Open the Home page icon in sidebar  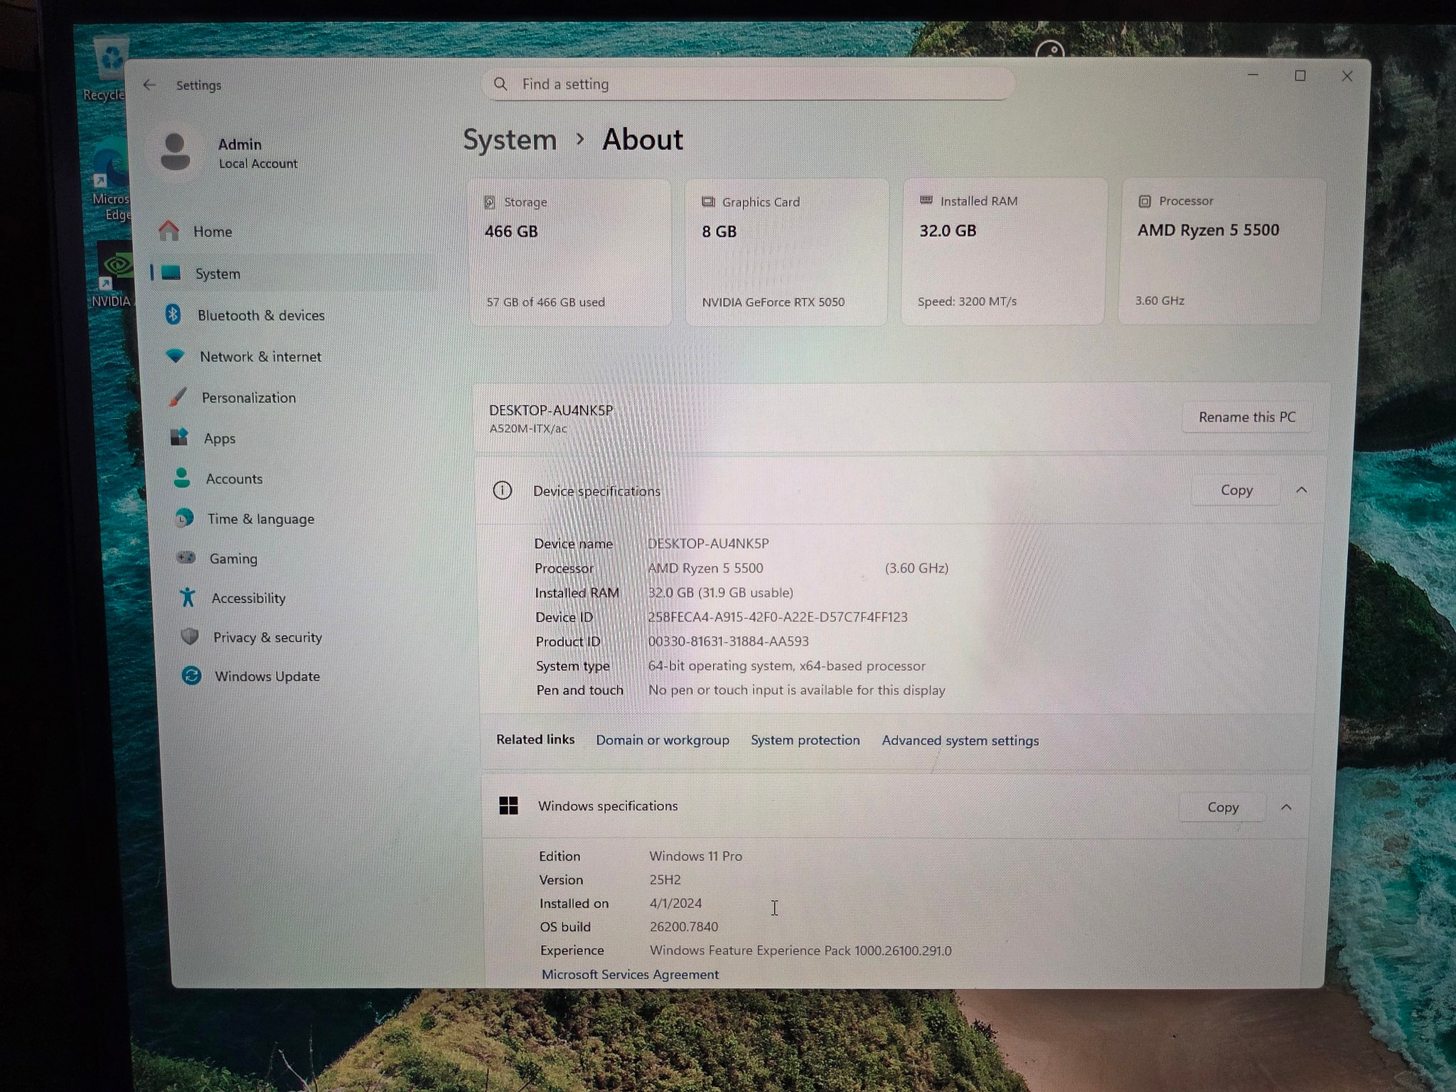[x=169, y=231]
